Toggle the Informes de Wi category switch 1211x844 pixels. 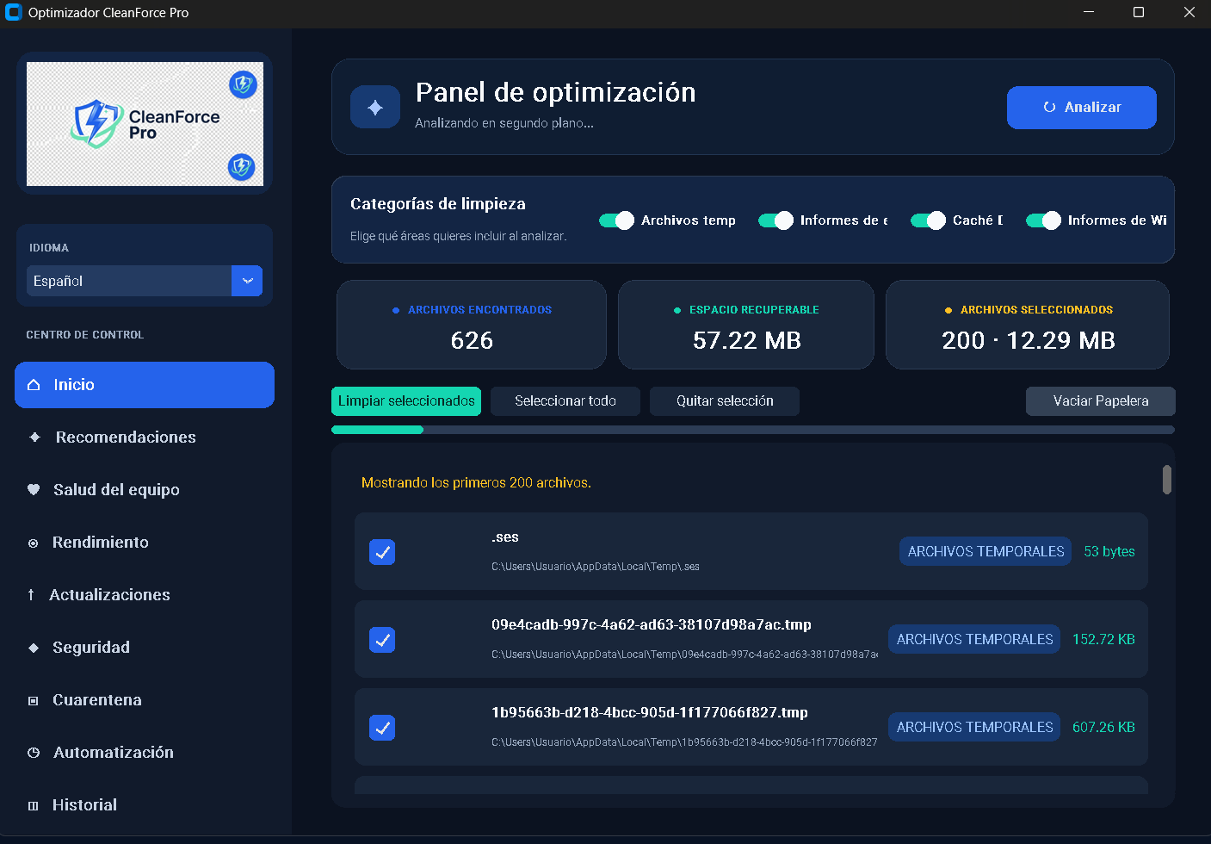click(1043, 220)
